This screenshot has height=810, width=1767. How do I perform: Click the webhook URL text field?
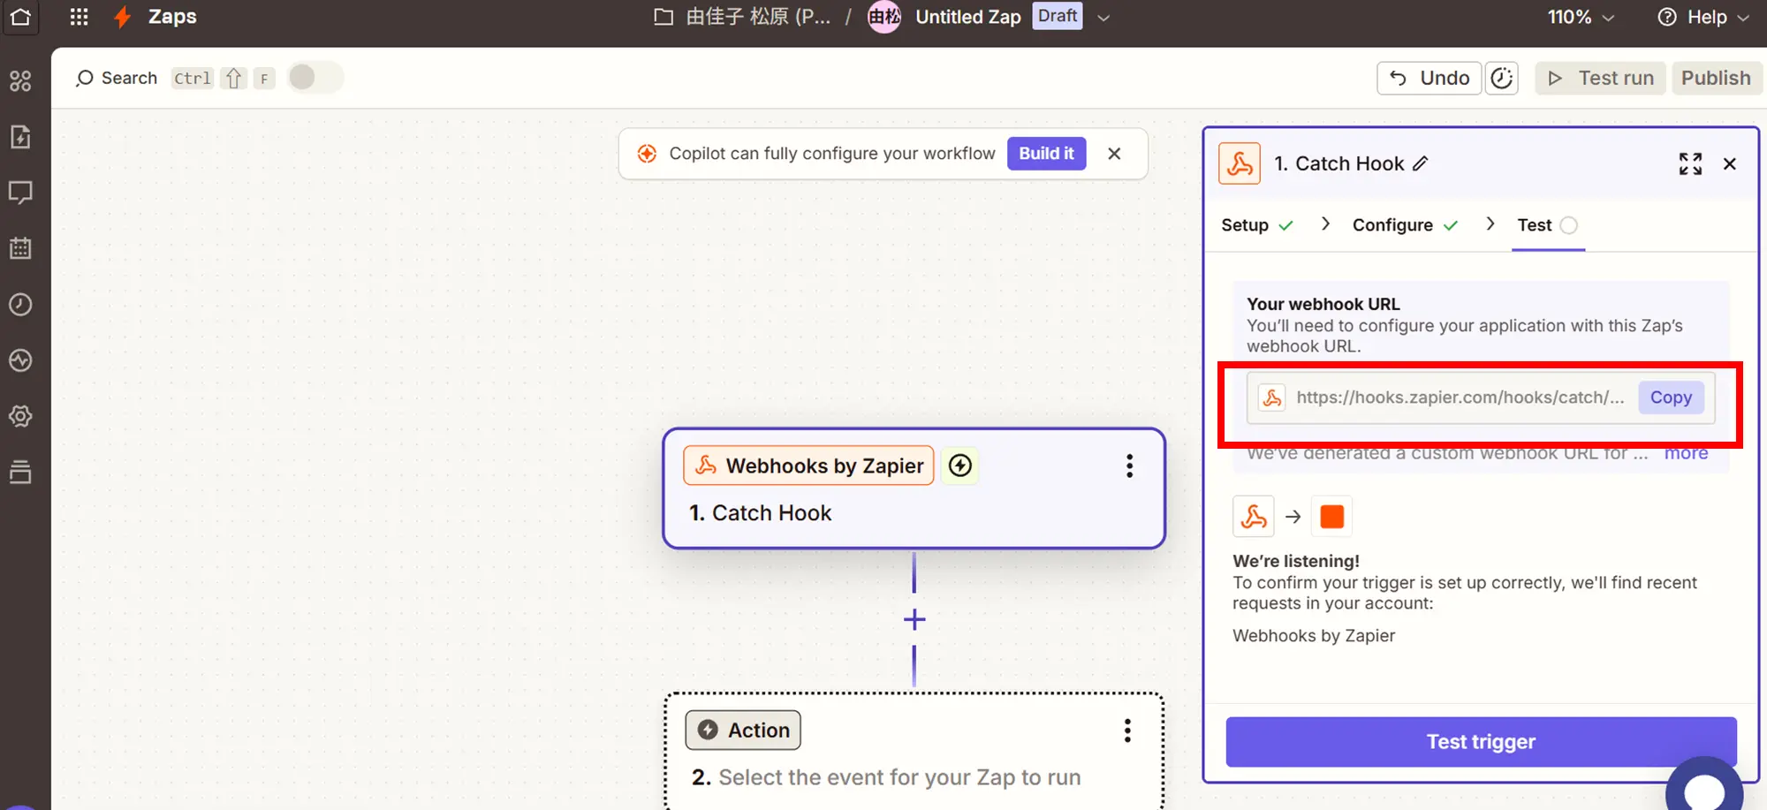coord(1458,397)
